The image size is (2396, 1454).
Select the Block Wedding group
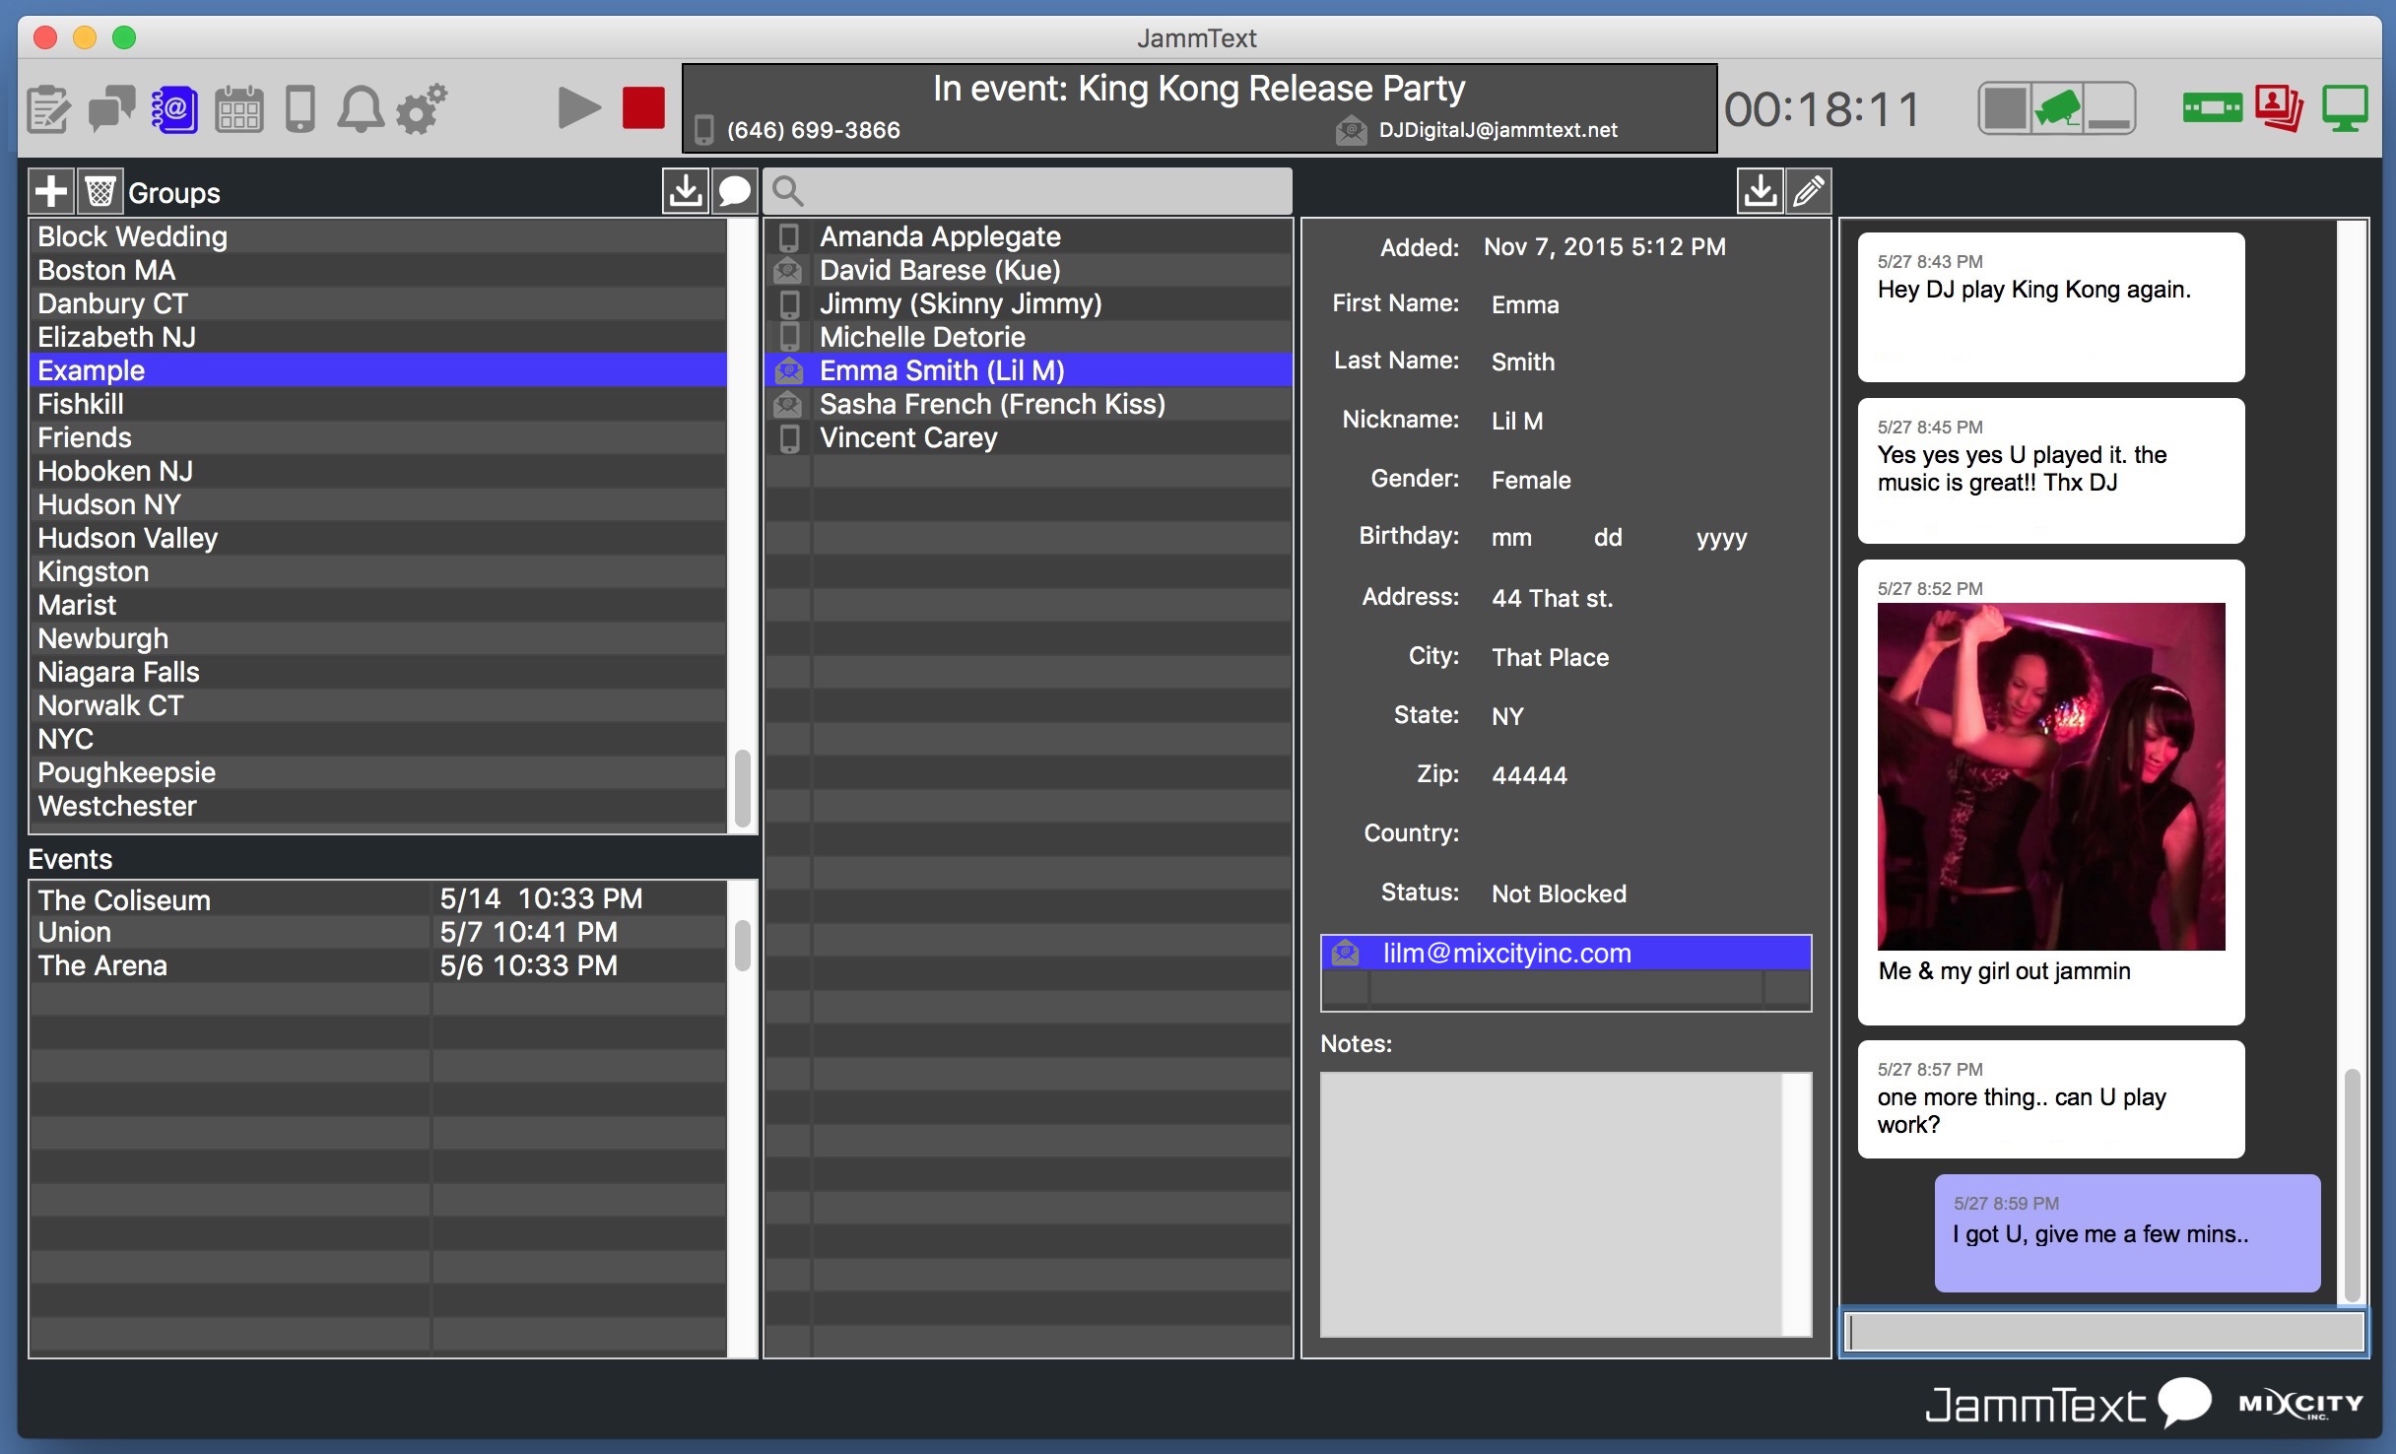[378, 236]
